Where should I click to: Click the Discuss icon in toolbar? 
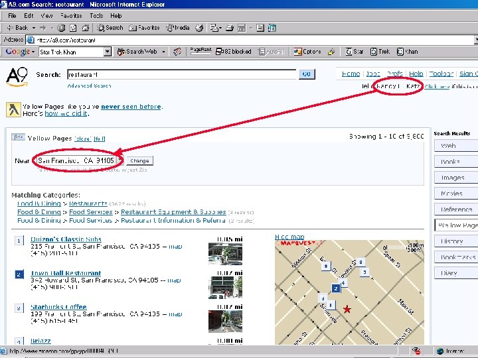point(260,28)
